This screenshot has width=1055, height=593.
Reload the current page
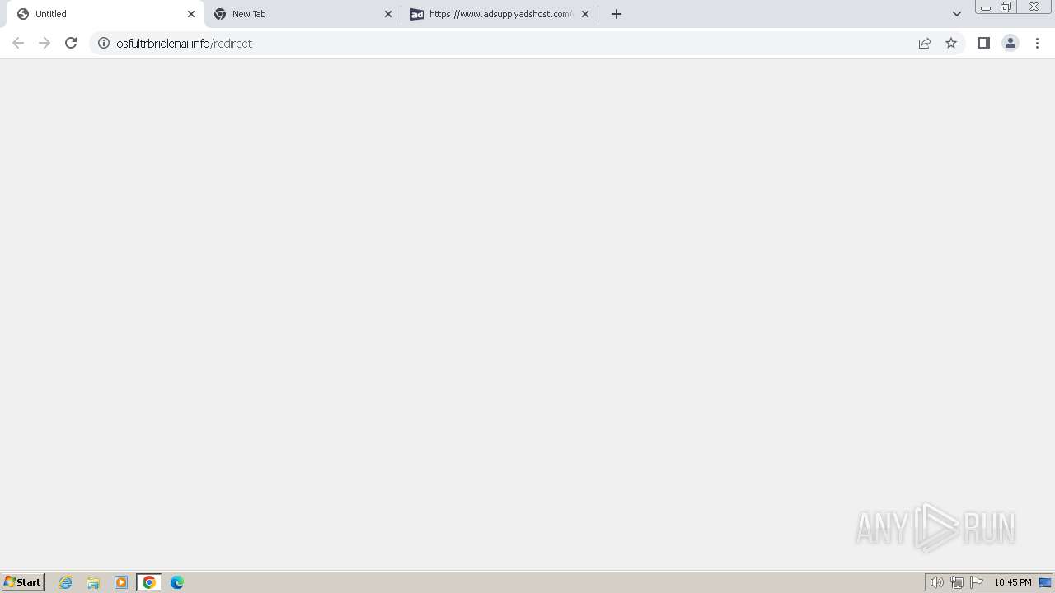pyautogui.click(x=71, y=43)
